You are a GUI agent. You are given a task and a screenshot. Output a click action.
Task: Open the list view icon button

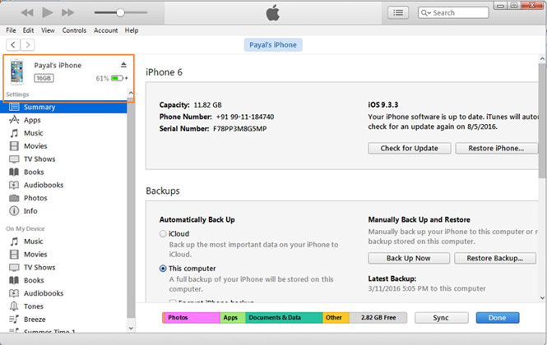pos(398,13)
